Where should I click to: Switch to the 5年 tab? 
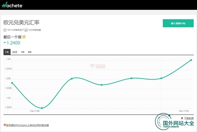(30, 52)
